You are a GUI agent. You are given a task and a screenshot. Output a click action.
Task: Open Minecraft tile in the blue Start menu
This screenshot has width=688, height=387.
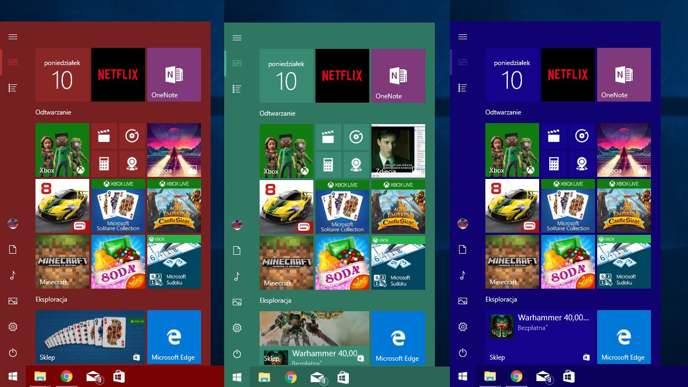[x=512, y=262]
